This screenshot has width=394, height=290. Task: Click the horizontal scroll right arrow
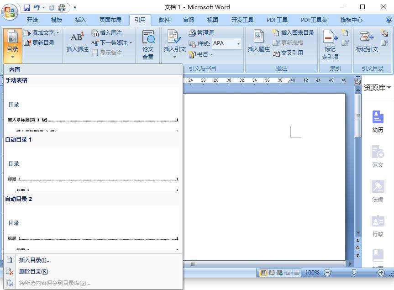click(350, 264)
